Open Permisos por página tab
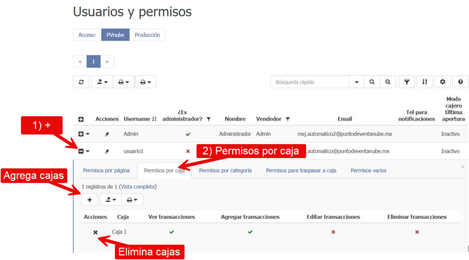469x260 pixels. coord(106,170)
